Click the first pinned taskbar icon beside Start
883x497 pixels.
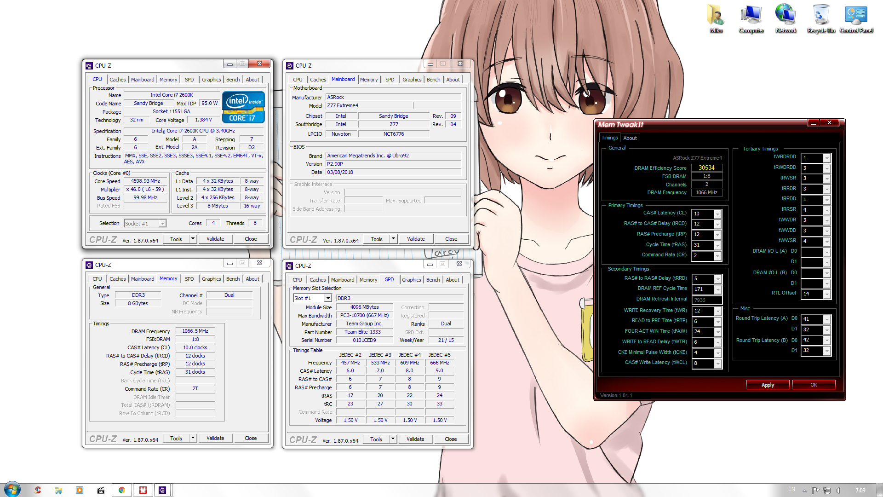(37, 490)
